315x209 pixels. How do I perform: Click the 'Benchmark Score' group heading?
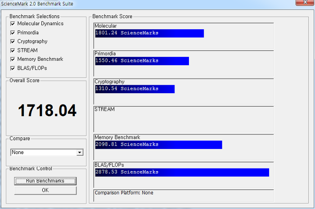point(112,16)
